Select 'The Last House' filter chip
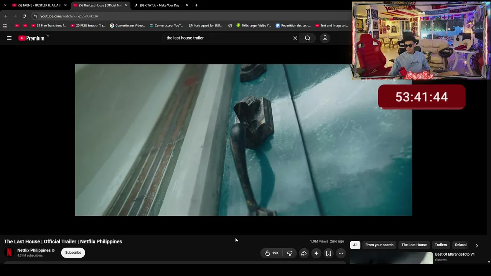The height and width of the screenshot is (276, 491). [414, 245]
